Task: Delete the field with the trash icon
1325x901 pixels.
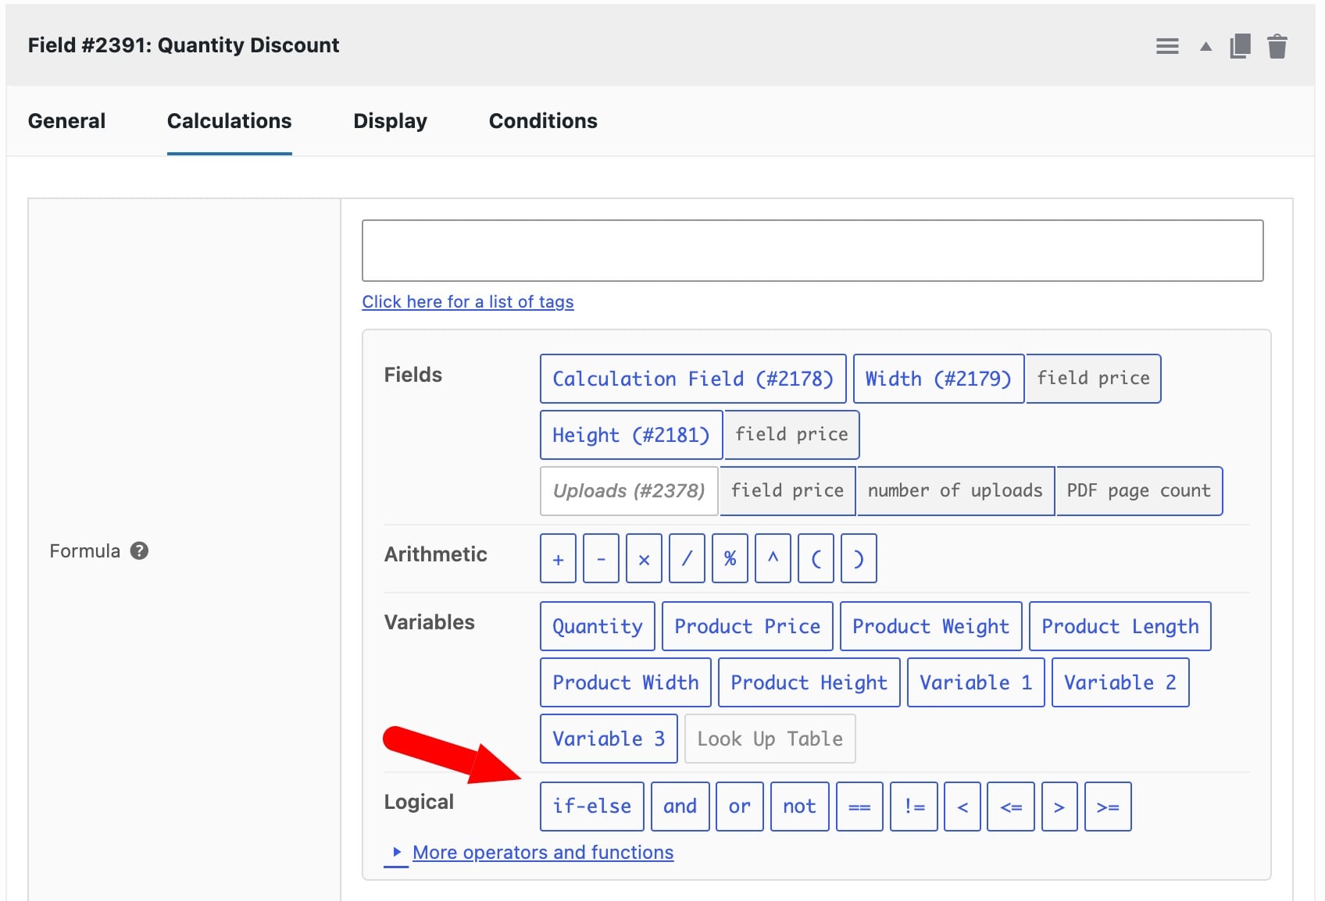Action: [x=1277, y=46]
